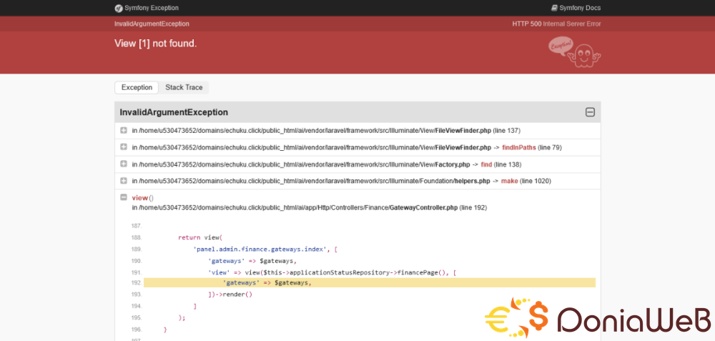Click the InvalidArgumentException panel heading
Image resolution: width=715 pixels, height=341 pixels.
[x=174, y=113]
